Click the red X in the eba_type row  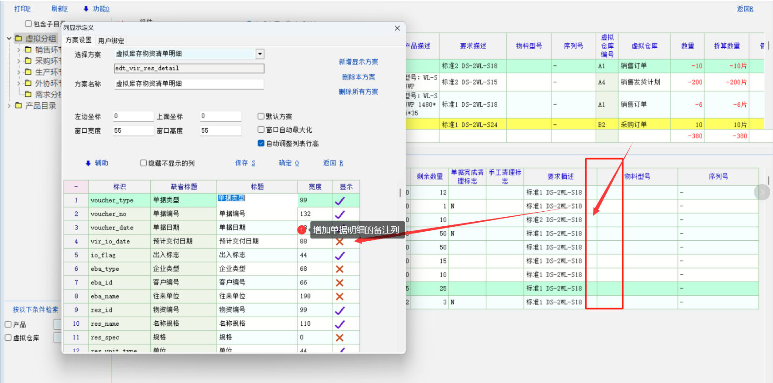[x=339, y=269]
